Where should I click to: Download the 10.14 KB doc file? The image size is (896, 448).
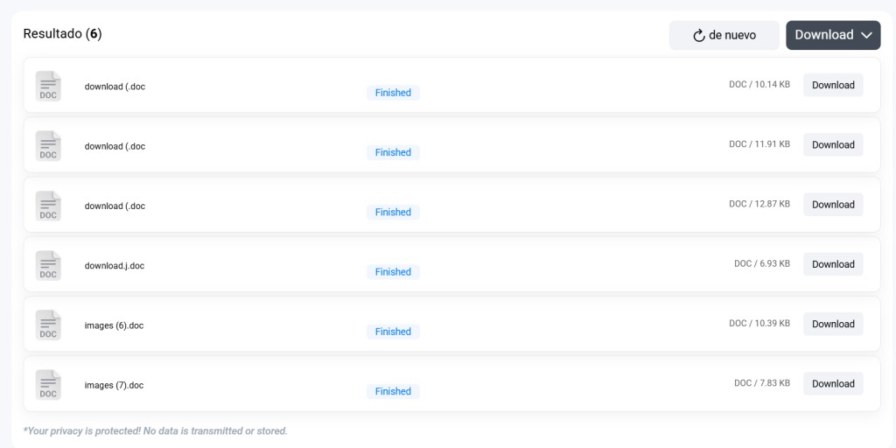tap(833, 85)
